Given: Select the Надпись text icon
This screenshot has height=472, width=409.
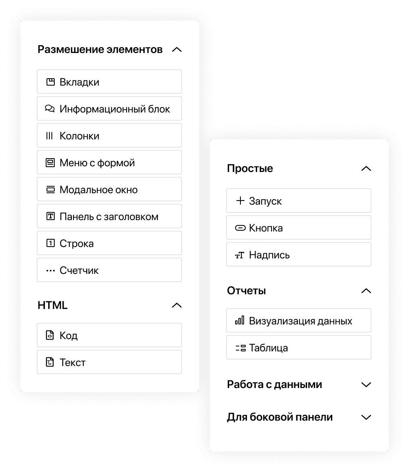Looking at the screenshot, I should tap(240, 254).
